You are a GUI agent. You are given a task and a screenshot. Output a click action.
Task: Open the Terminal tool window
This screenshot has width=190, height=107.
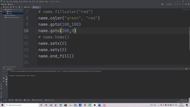click(27, 100)
